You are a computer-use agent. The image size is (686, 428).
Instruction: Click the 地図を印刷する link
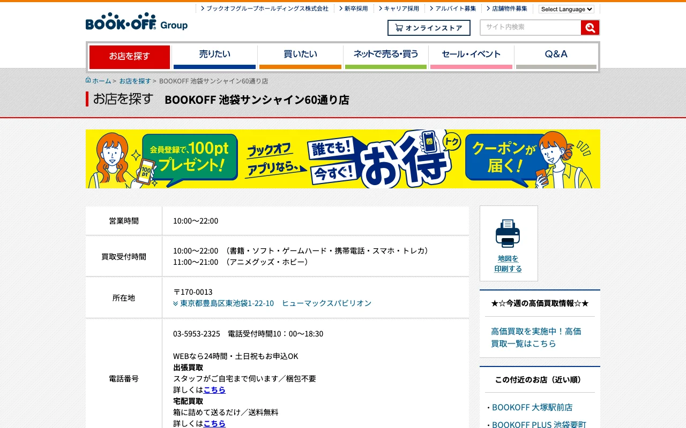pyautogui.click(x=508, y=264)
